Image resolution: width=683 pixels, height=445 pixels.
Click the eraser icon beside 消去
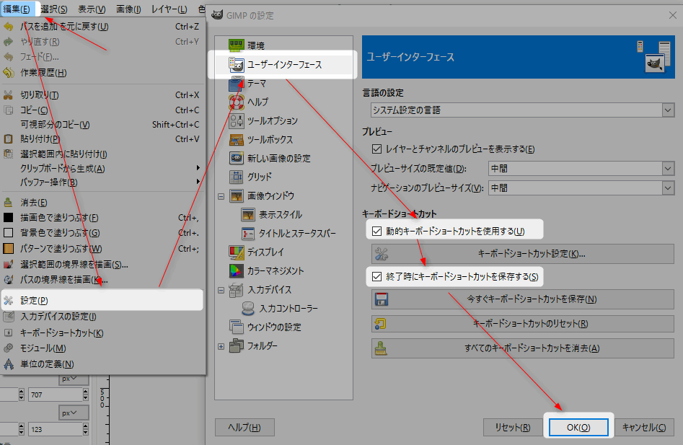pos(8,203)
